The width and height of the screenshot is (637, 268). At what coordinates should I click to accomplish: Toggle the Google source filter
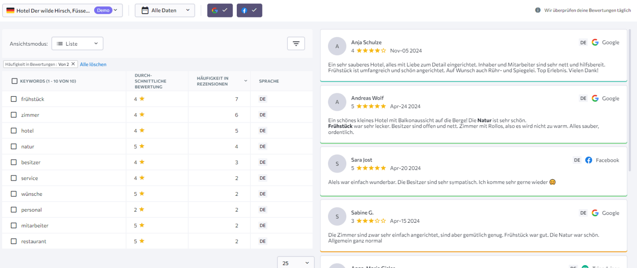click(x=220, y=10)
